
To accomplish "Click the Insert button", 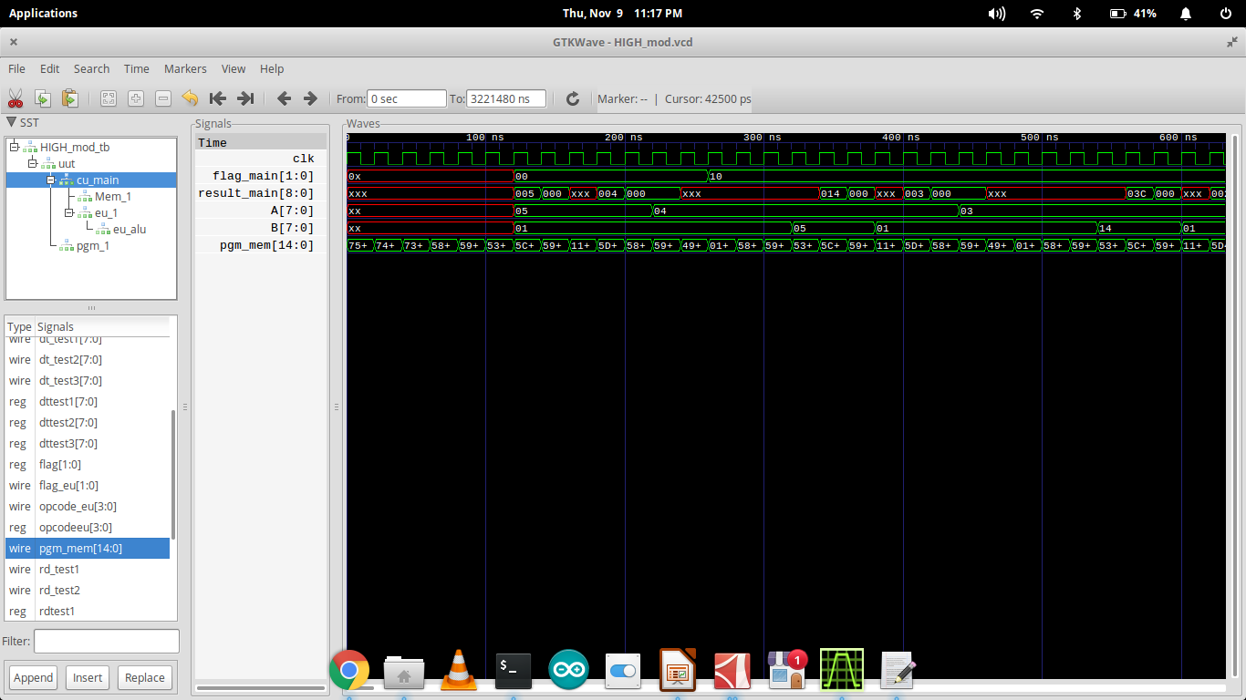I will (x=88, y=677).
